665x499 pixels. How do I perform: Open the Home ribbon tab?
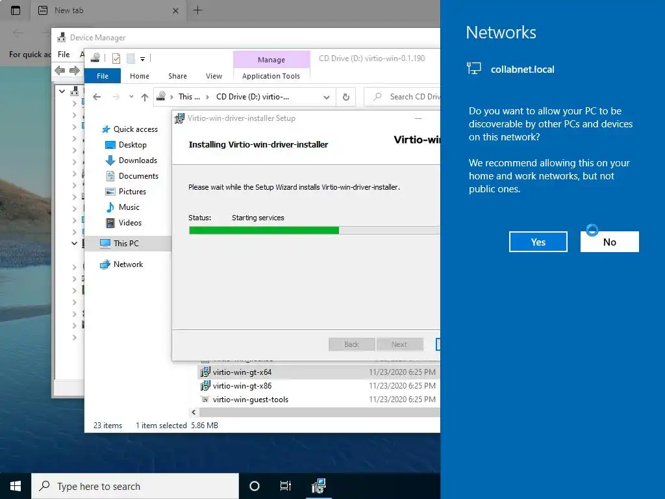click(140, 76)
